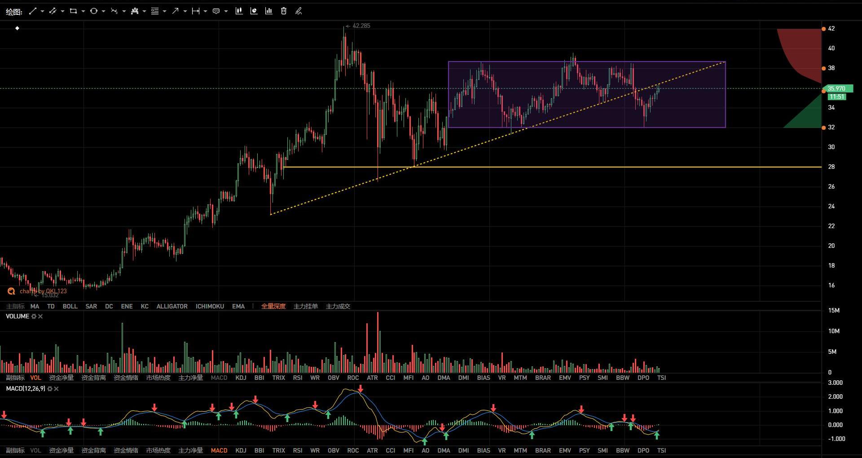The image size is (862, 458).
Task: Select KDJ in the volume panel row
Action: [241, 378]
